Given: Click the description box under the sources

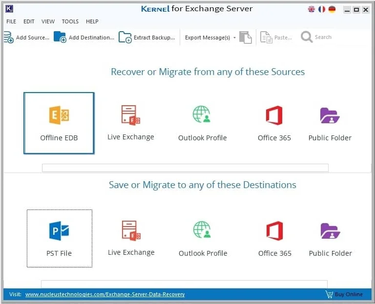Looking at the screenshot, I should coord(185,168).
